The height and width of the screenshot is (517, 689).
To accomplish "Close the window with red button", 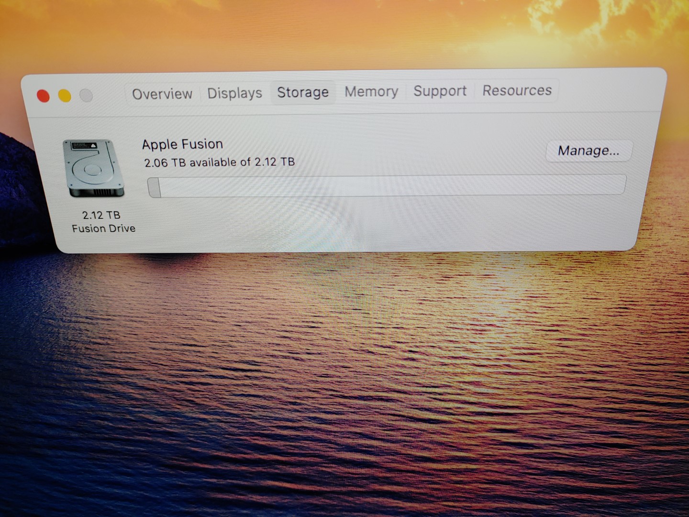I will (43, 96).
